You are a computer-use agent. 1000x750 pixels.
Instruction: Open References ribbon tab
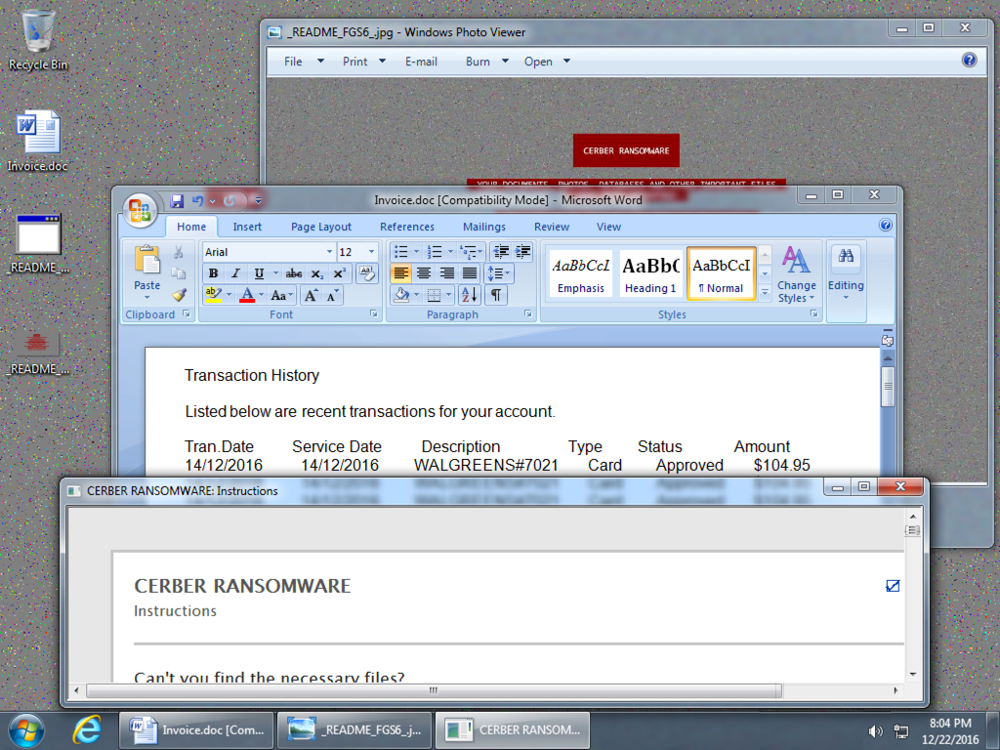tap(407, 227)
